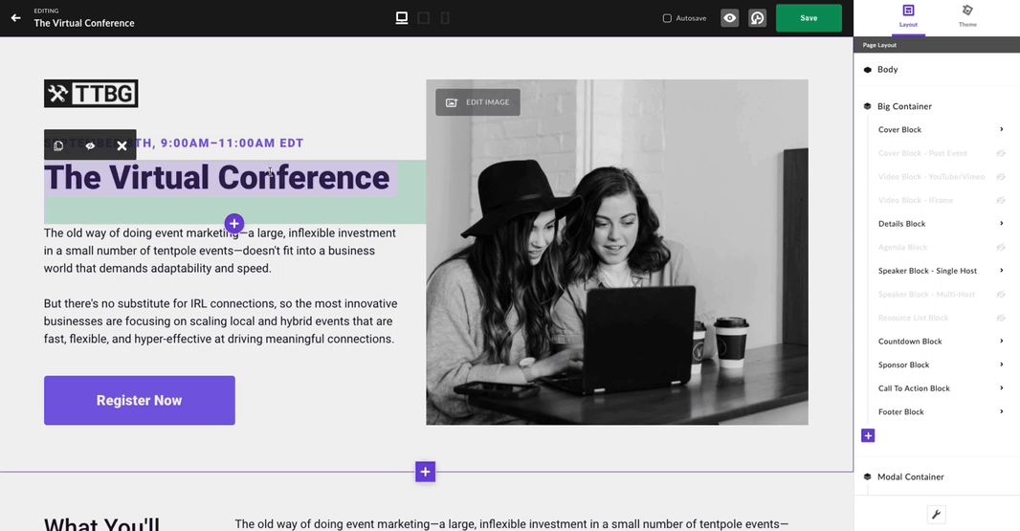Click the paragraph starting 'The old way'
The width and height of the screenshot is (1020, 531).
[220, 251]
